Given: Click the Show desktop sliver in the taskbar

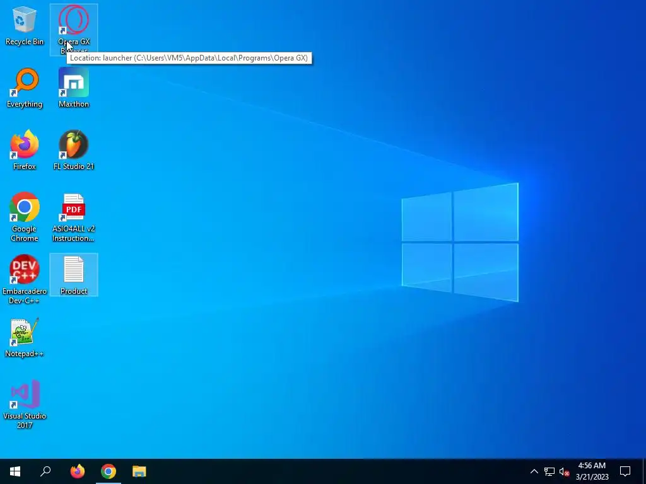Looking at the screenshot, I should click(643, 471).
